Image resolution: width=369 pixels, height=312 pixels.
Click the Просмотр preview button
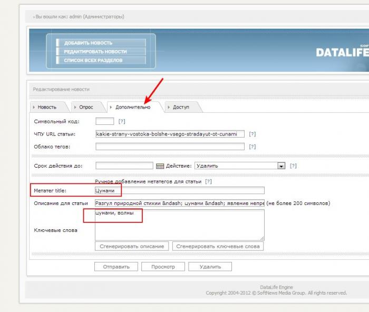(163, 267)
